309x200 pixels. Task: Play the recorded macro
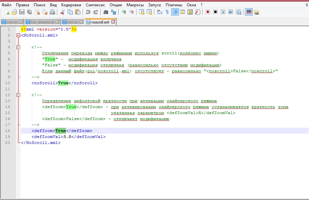tap(223, 12)
